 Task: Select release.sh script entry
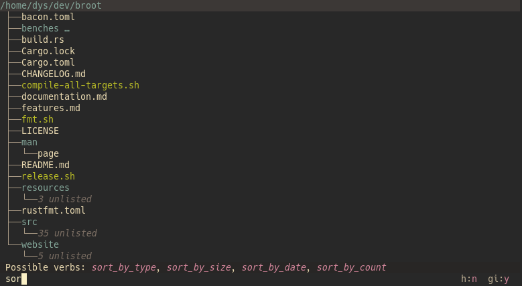(48, 176)
